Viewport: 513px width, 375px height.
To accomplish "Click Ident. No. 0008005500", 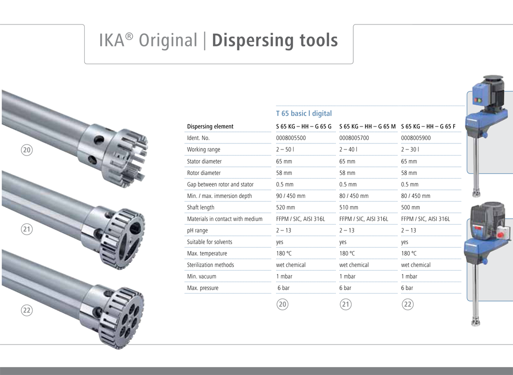I will click(x=290, y=137).
